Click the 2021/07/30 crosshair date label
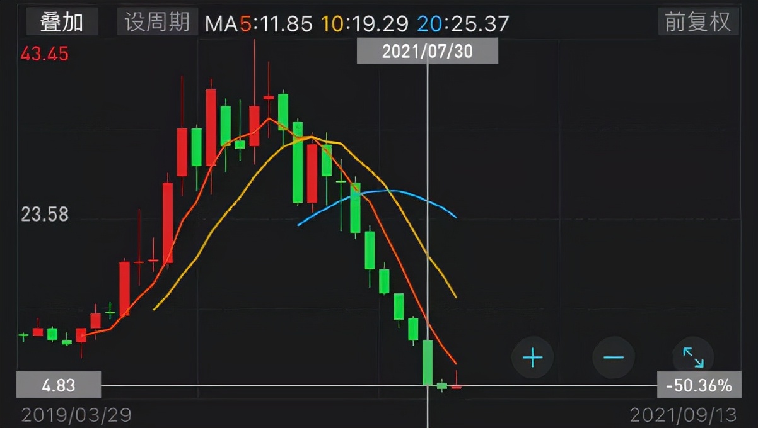The width and height of the screenshot is (758, 428). 427,52
